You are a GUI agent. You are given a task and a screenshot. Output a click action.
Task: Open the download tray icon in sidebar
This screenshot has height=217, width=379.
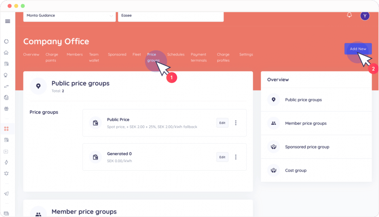coord(6,151)
